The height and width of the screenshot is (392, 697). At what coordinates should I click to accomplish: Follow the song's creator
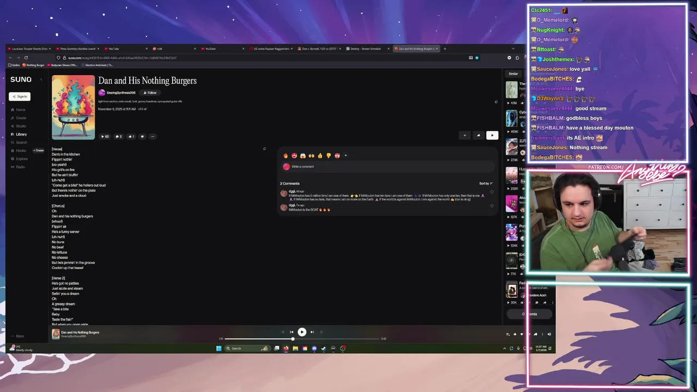click(x=150, y=93)
